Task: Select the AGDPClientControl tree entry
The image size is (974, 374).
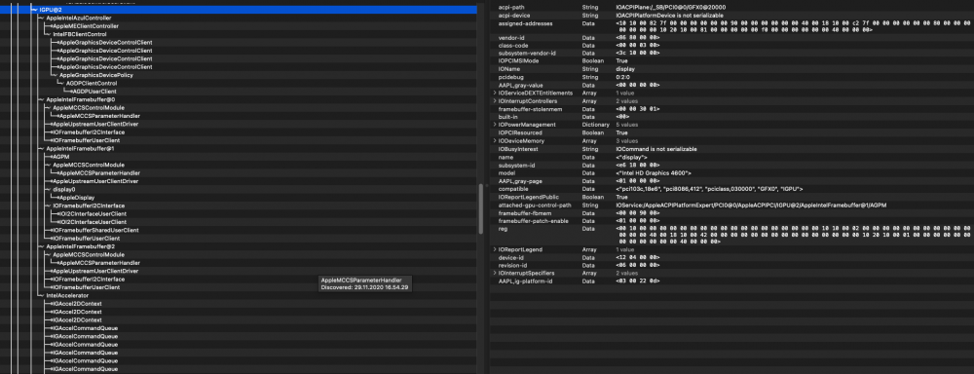Action: coord(92,83)
